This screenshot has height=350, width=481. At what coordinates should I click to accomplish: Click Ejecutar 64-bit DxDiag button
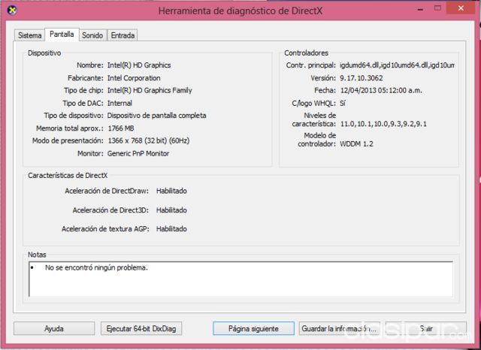[141, 328]
